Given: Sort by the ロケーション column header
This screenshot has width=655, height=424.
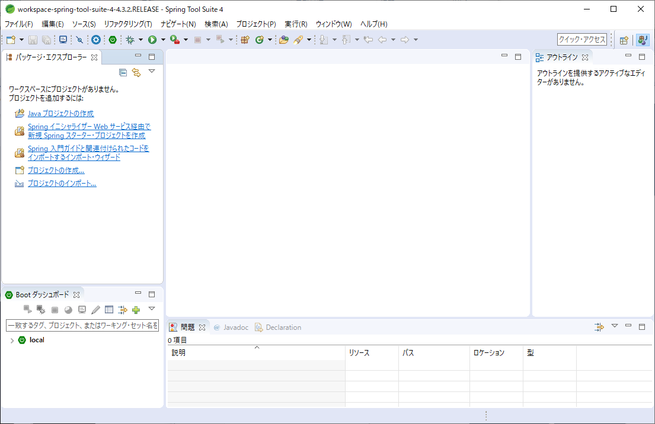Looking at the screenshot, I should [496, 352].
